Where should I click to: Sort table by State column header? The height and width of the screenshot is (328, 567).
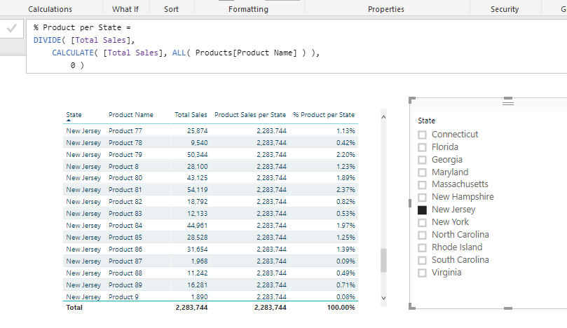(74, 115)
